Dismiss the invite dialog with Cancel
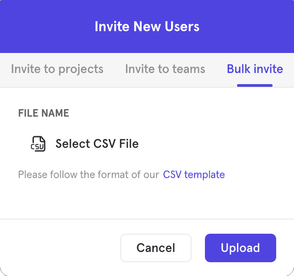Viewport: 294px width, 276px height. [x=155, y=248]
